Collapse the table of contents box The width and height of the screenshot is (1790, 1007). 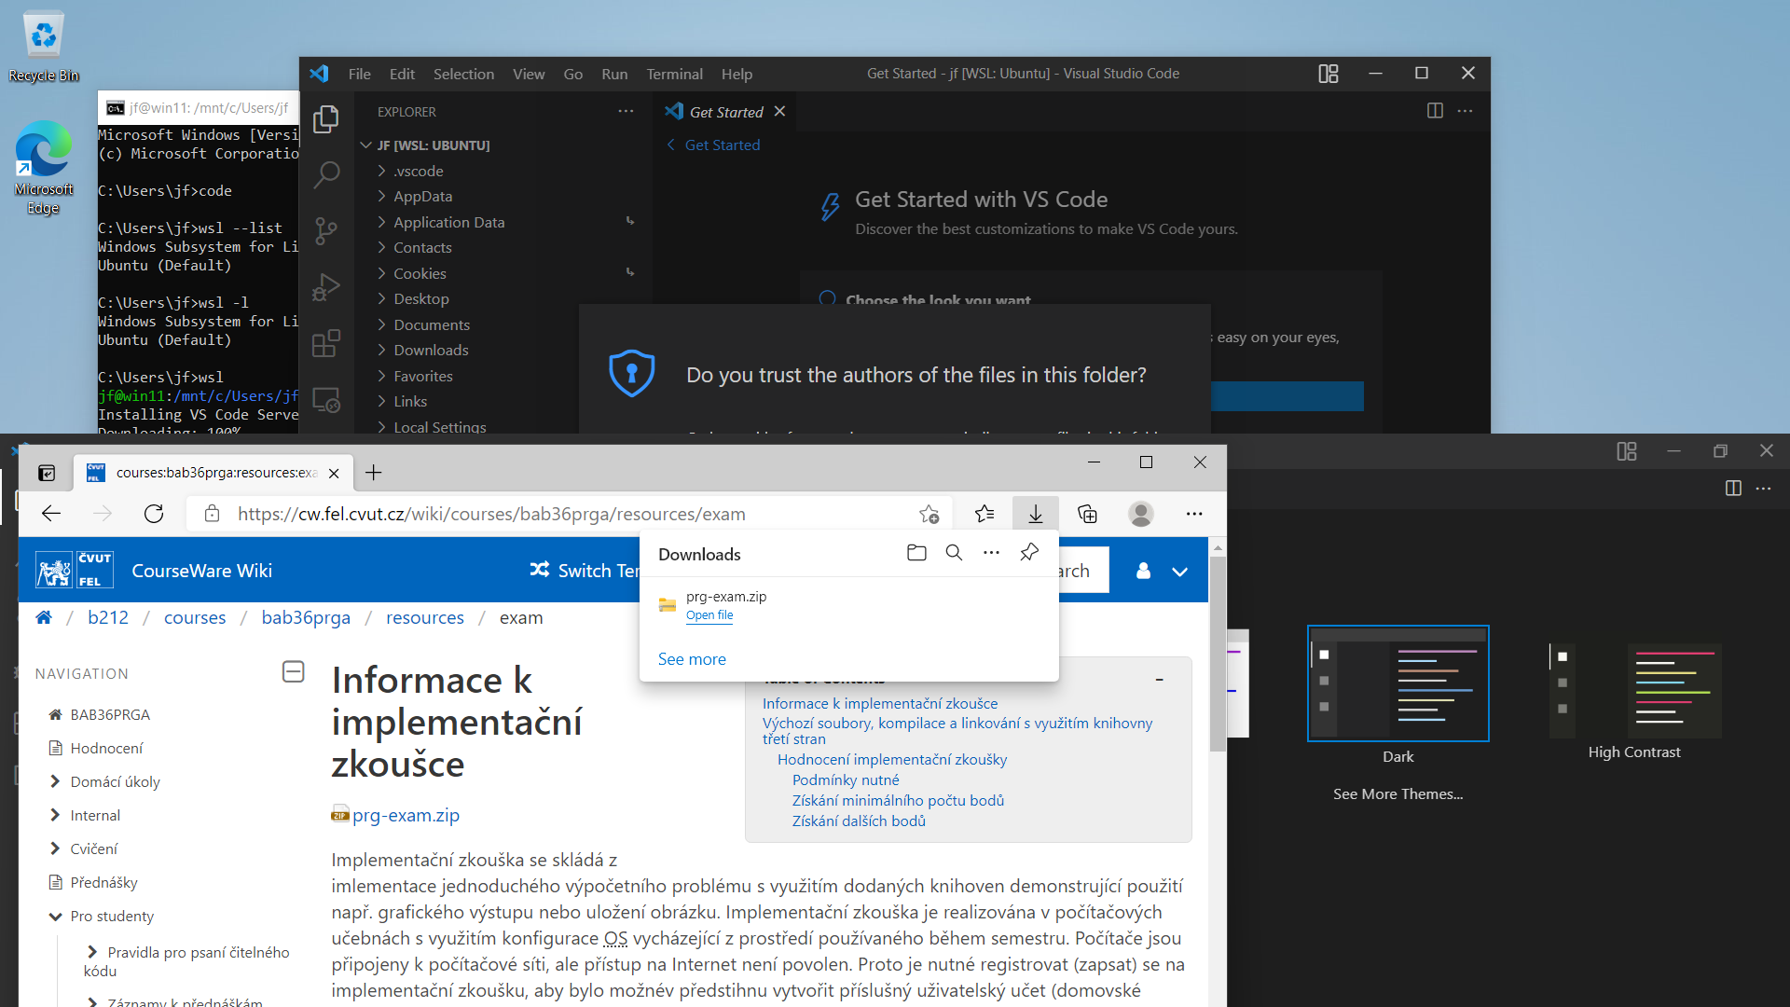(1159, 680)
